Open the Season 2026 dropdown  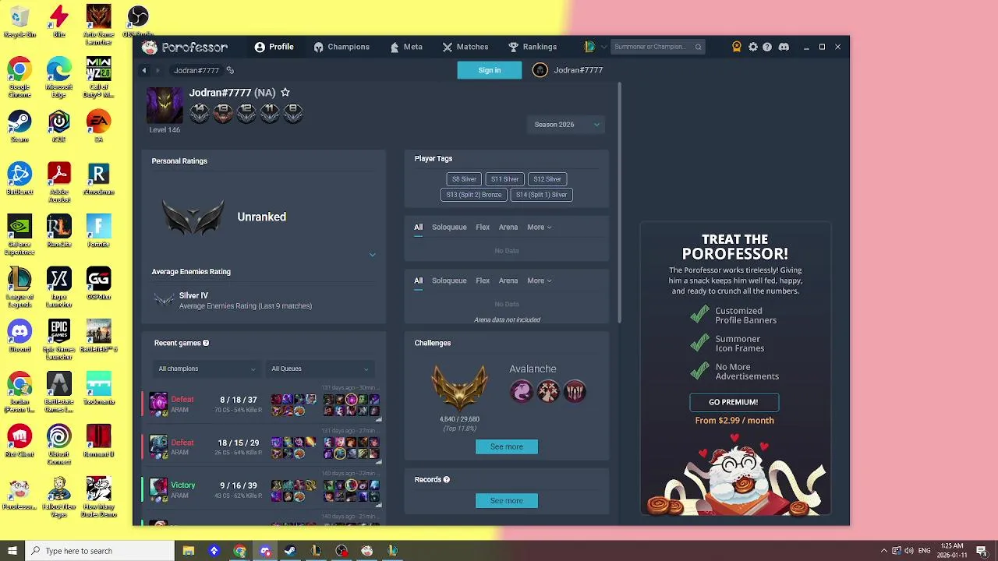[567, 125]
